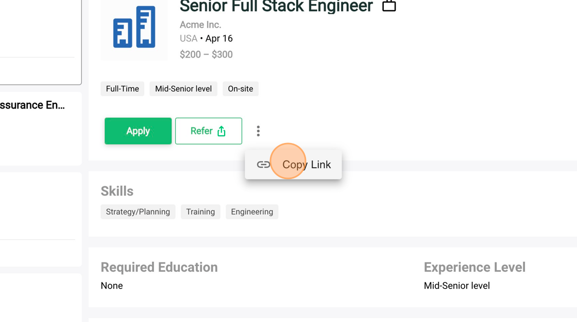This screenshot has width=577, height=322.
Task: Open the three-dot more options menu
Action: 258,131
